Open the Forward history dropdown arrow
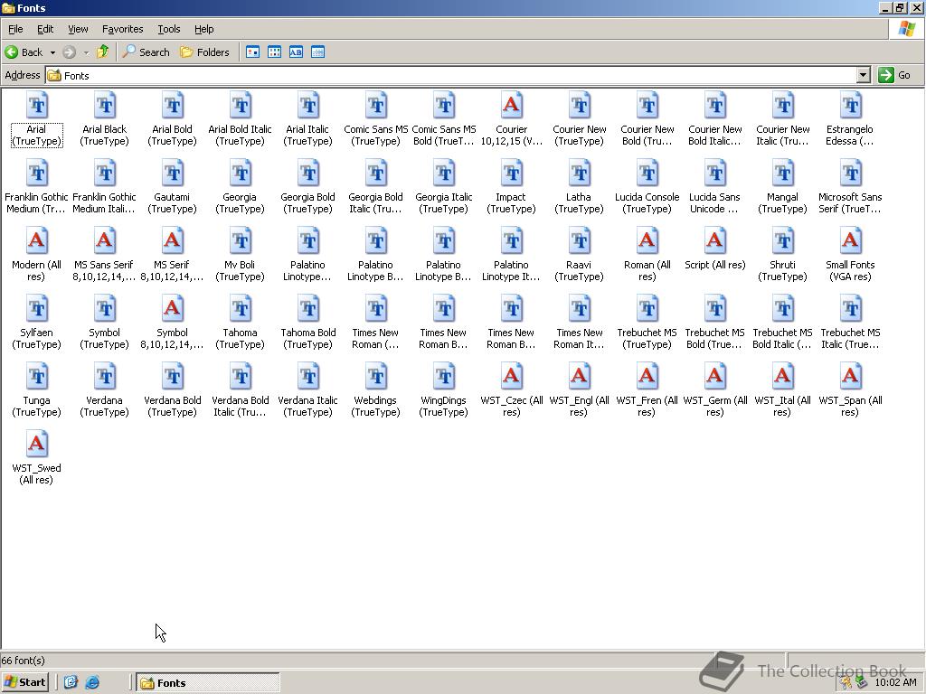Viewport: 926px width, 694px height. [86, 52]
